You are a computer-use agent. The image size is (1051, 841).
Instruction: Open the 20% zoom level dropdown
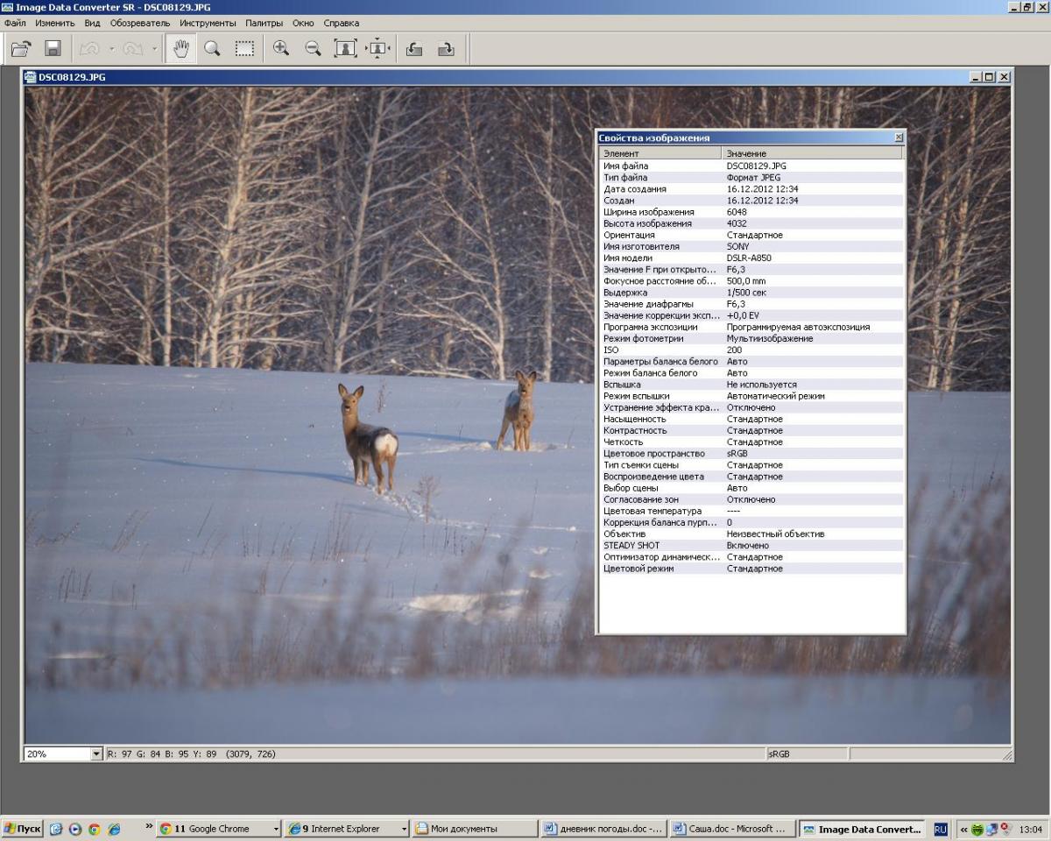[96, 753]
